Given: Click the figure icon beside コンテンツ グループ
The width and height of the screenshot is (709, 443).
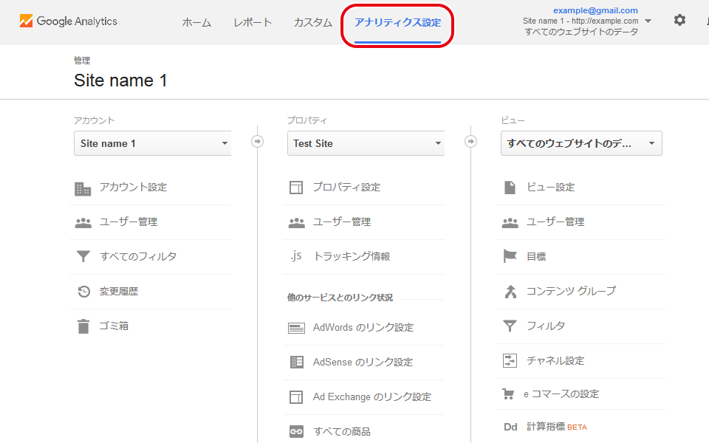Looking at the screenshot, I should pos(510,292).
